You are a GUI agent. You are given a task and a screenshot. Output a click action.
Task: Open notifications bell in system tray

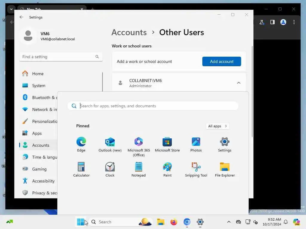click(x=286, y=222)
